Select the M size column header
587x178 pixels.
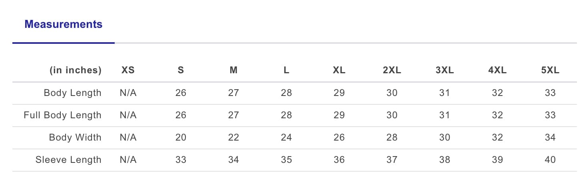coord(233,70)
